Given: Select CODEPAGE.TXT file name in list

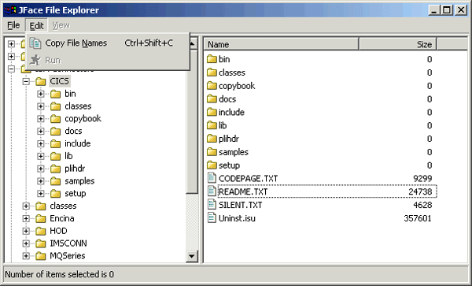Looking at the screenshot, I should (249, 178).
